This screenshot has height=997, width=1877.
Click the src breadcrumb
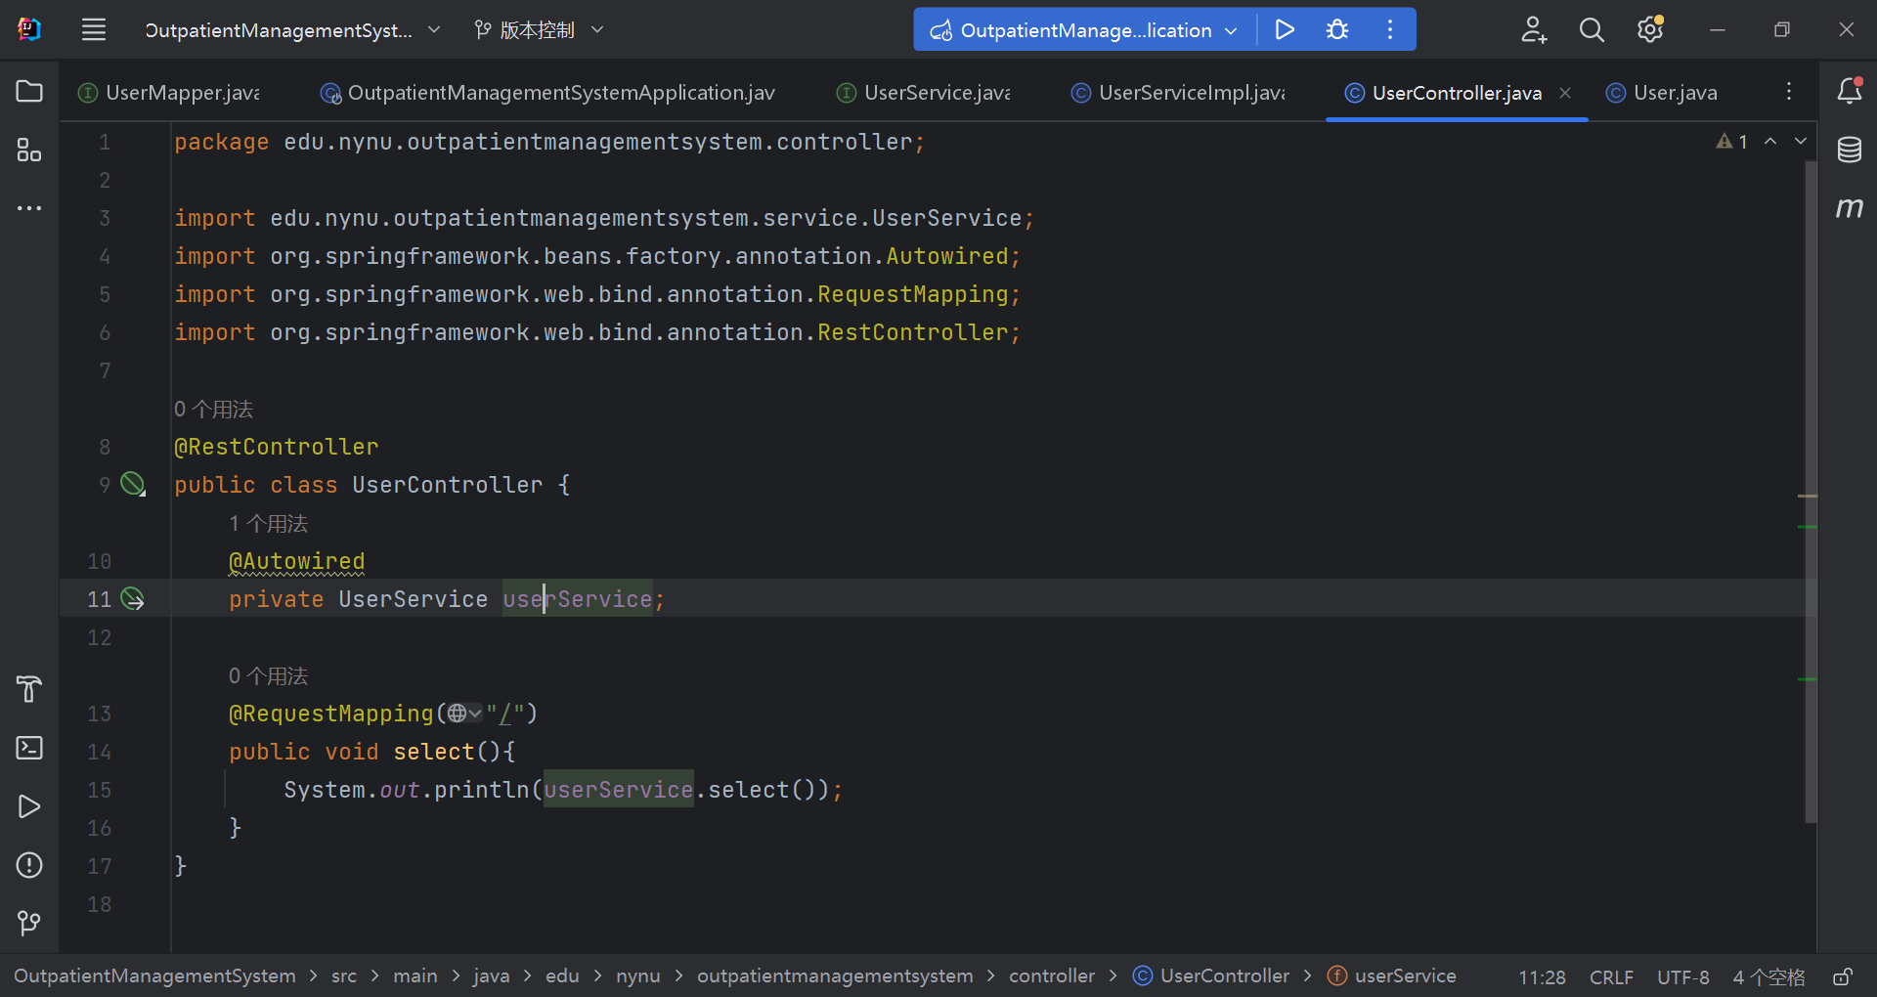coord(344,976)
